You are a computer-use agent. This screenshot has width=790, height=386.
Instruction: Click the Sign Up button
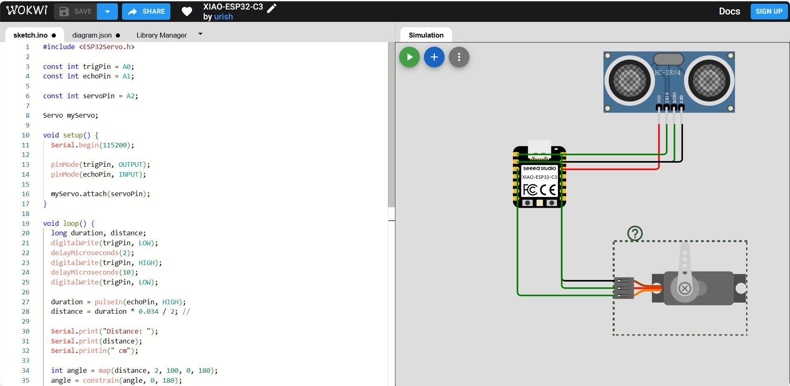[768, 12]
